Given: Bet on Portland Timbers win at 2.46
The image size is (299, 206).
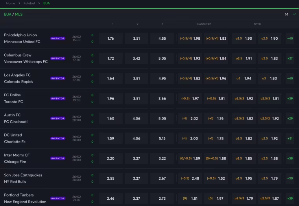Looking at the screenshot, I should point(111,199).
